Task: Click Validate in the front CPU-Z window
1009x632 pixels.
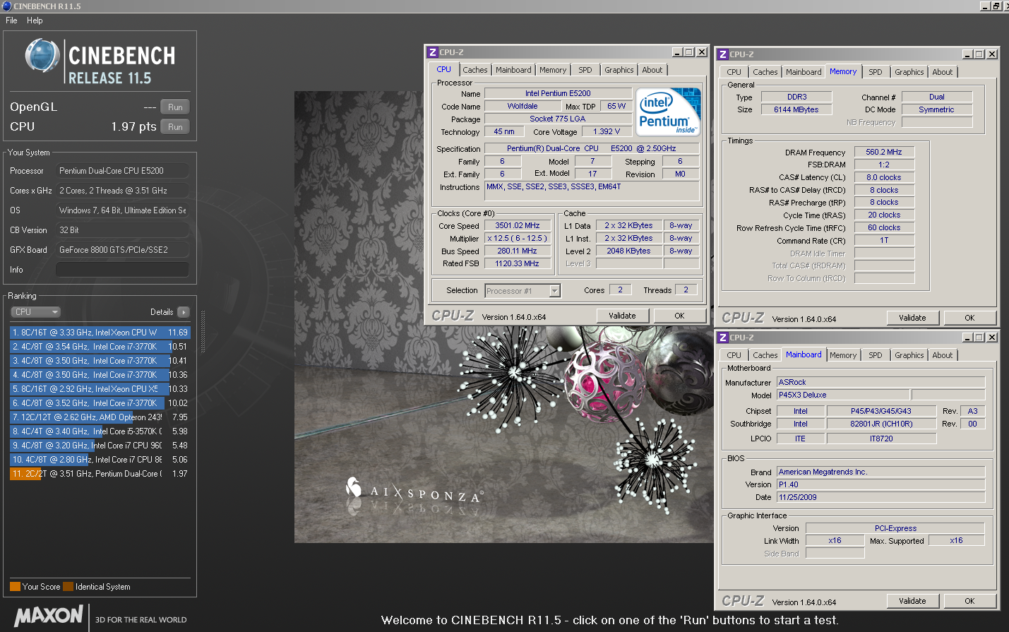Action: click(622, 316)
